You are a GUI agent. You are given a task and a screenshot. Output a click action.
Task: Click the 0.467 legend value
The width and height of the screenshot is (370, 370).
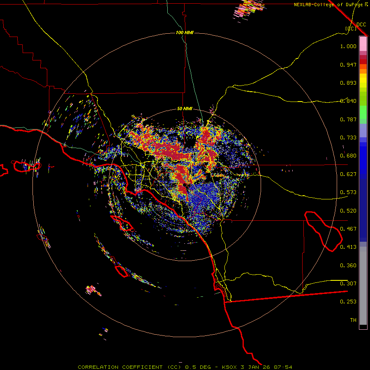click(x=348, y=229)
